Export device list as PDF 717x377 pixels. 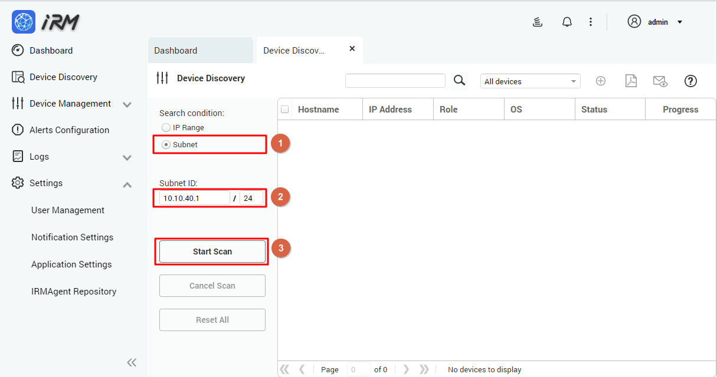(631, 81)
